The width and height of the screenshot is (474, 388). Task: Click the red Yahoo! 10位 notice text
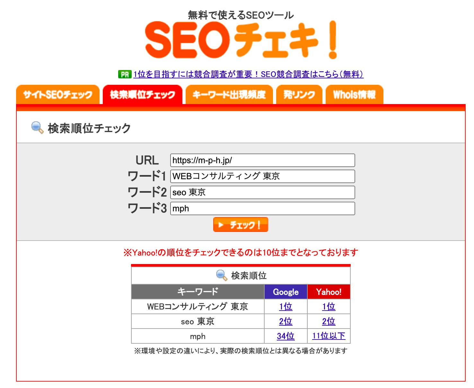pos(241,253)
